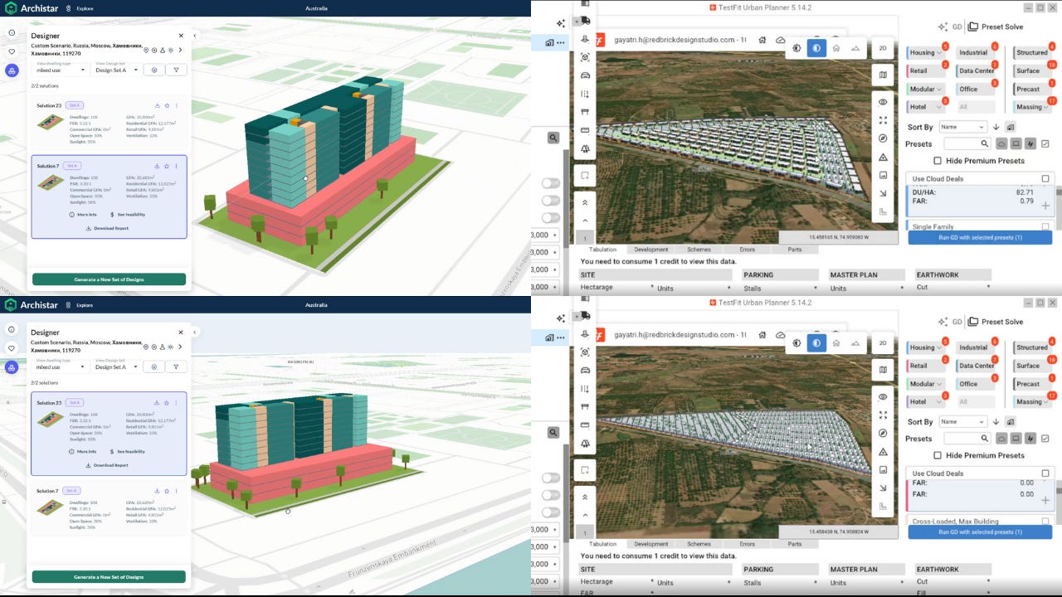Select rectangle selection tool in lower TestFit toolbar
Viewport: 1062px width, 597px height.
point(586,470)
